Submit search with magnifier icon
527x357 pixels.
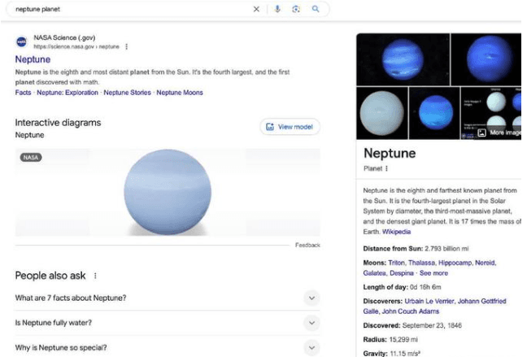(316, 9)
